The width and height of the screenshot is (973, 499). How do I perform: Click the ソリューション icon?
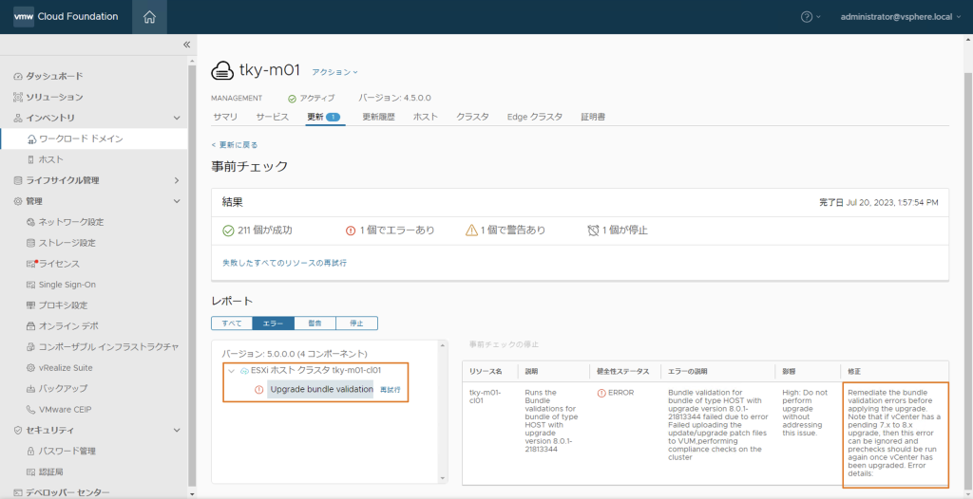coord(17,97)
